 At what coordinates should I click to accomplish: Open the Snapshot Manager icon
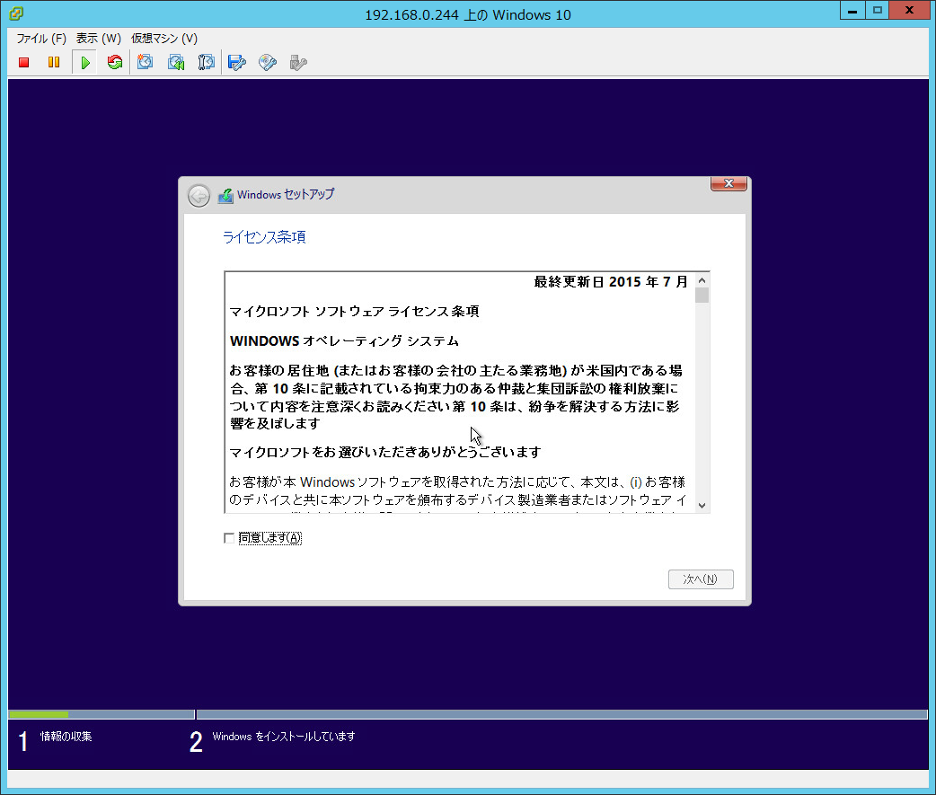point(206,62)
